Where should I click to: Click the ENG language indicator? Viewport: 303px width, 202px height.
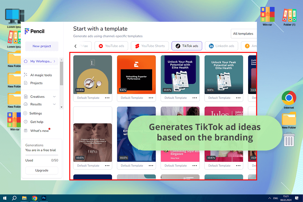click(x=276, y=198)
